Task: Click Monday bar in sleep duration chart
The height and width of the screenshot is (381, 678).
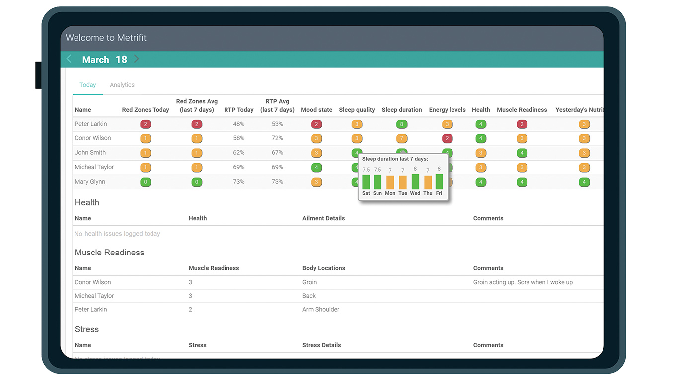Action: (x=390, y=182)
